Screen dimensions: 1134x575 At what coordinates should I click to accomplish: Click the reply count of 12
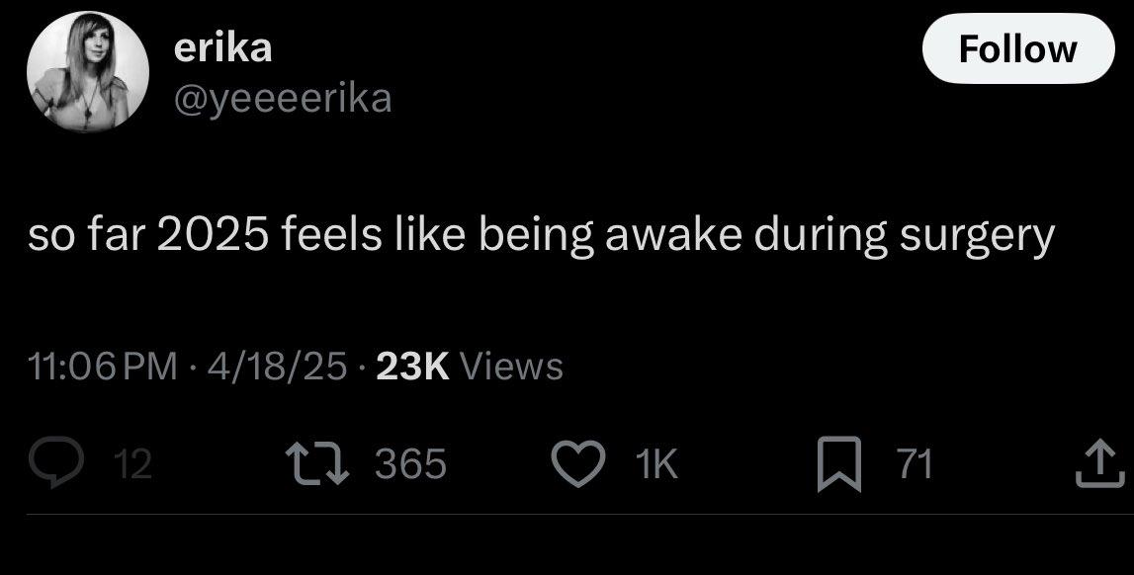coord(133,462)
